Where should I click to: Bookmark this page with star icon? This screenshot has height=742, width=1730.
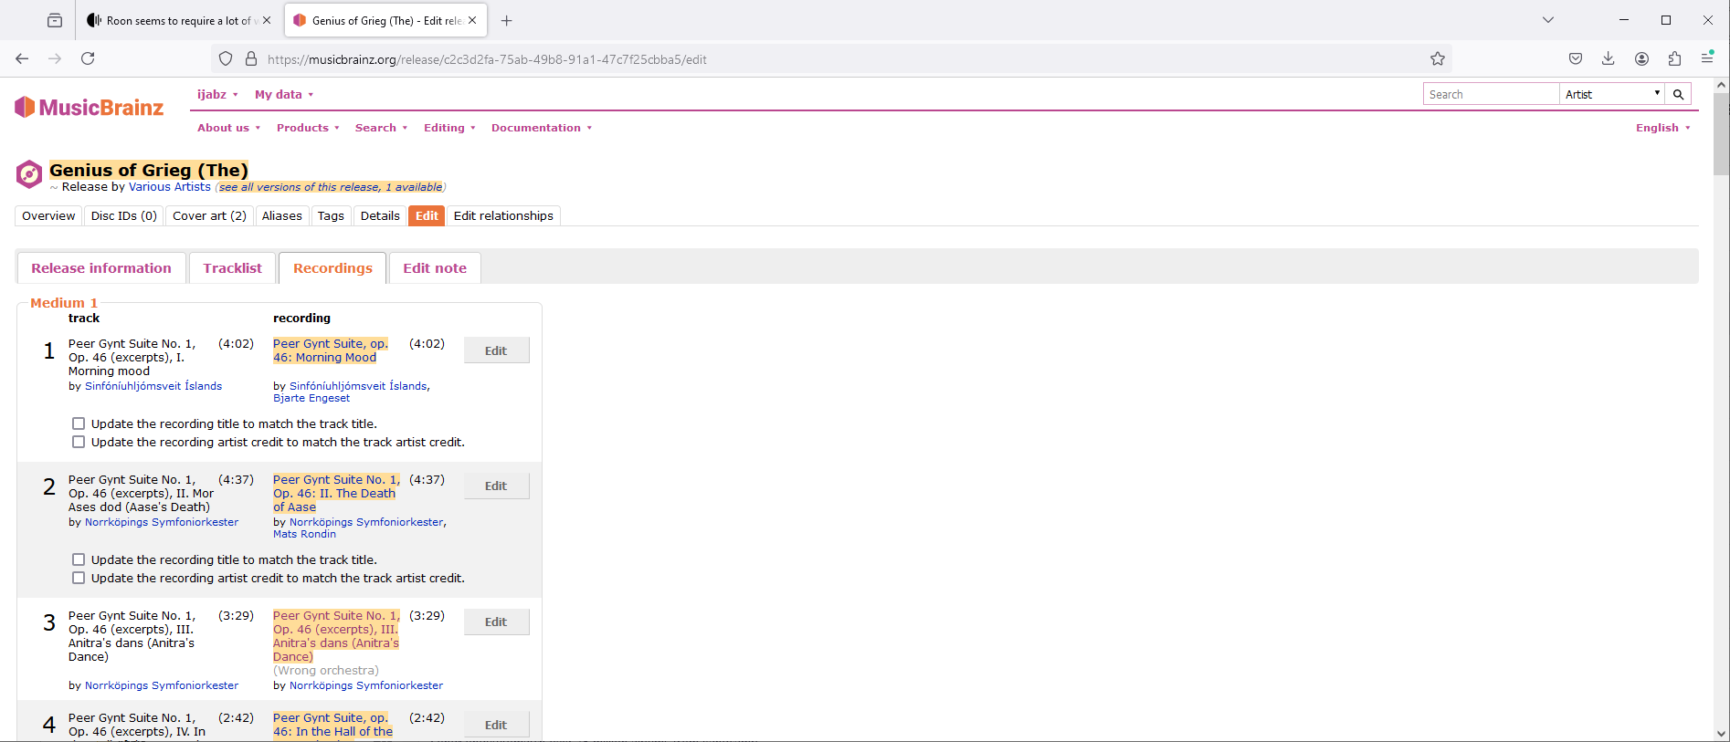(1438, 59)
